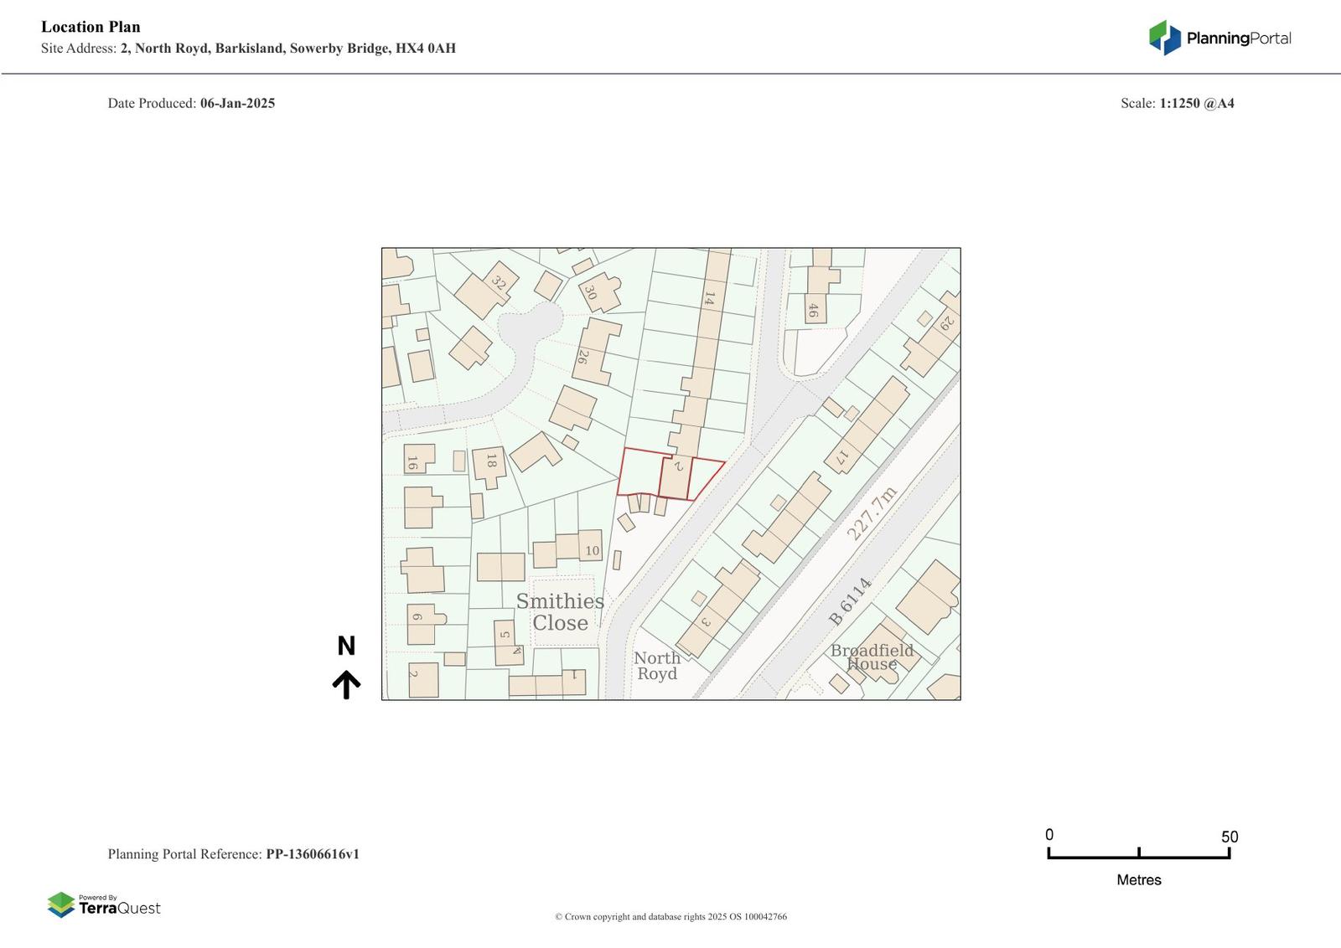Click the Broadfield House label
This screenshot has height=948, width=1341.
(x=872, y=657)
